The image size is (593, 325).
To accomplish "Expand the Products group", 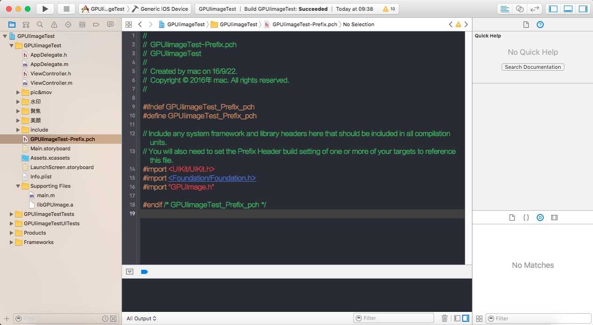I will (x=12, y=233).
